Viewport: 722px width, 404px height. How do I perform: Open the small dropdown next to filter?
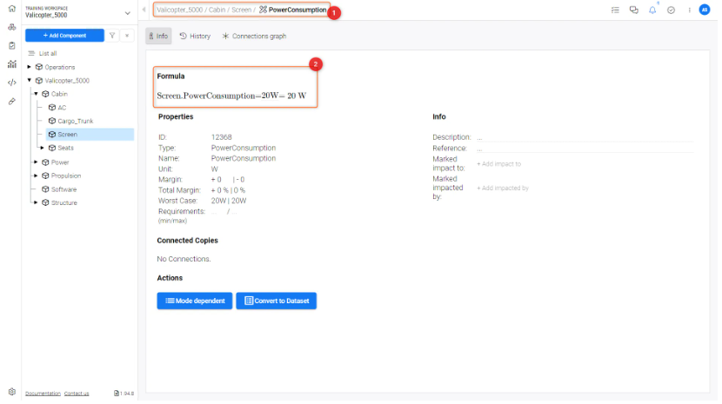click(x=128, y=36)
